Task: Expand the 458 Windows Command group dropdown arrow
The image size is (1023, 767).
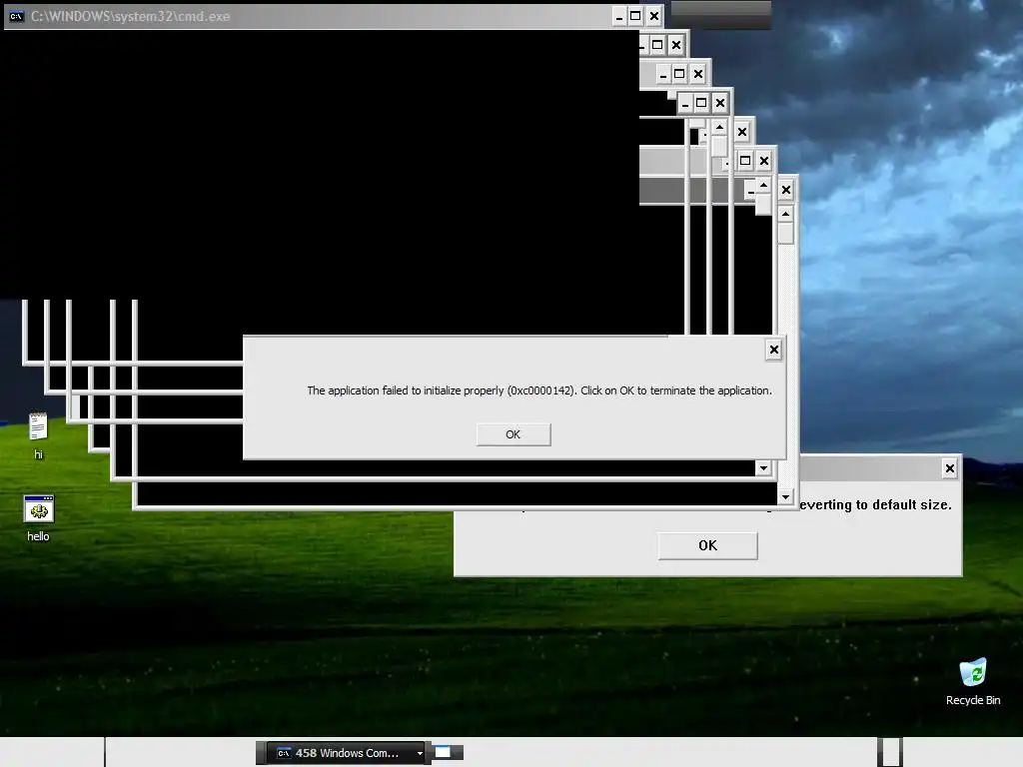Action: (420, 753)
